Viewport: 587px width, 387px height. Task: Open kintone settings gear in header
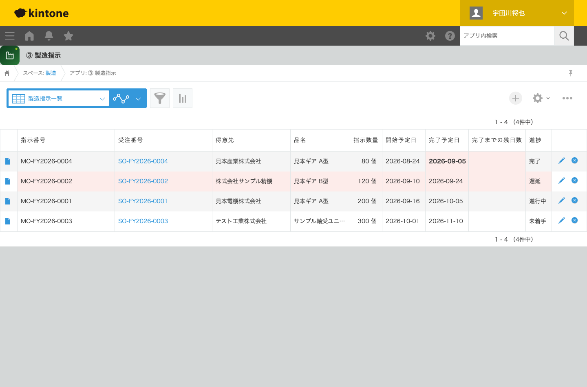tap(430, 36)
